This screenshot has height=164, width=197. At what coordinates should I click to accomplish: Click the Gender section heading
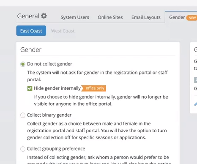pyautogui.click(x=31, y=50)
